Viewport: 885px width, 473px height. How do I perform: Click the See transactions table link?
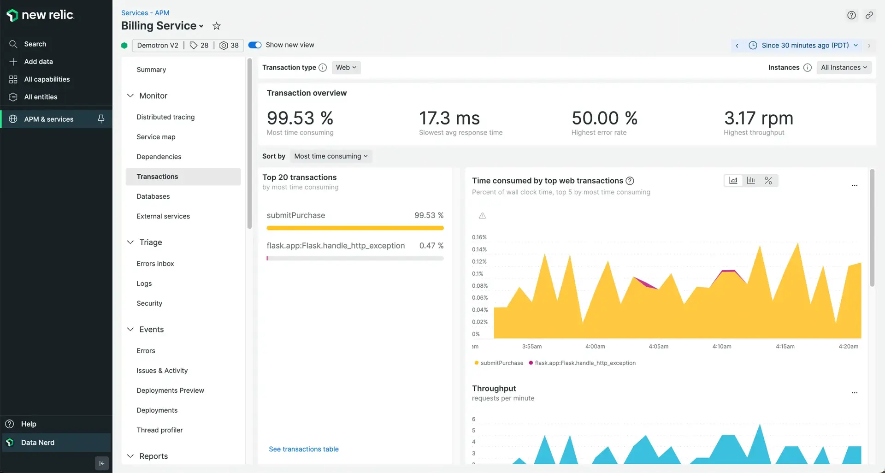[304, 449]
